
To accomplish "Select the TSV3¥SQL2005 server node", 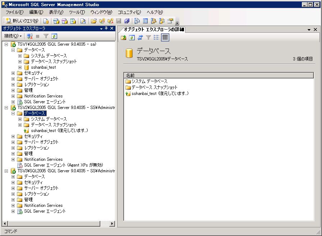I will click(66, 171).
